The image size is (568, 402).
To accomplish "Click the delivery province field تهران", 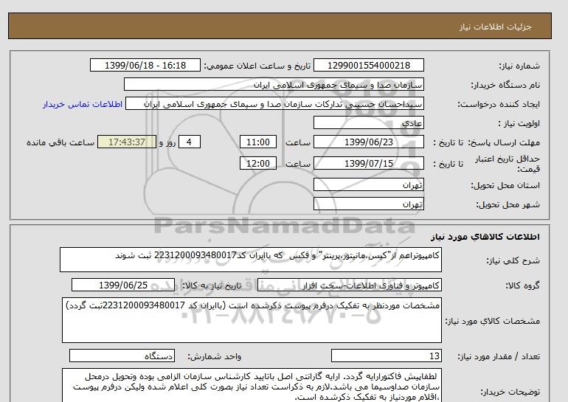I will tap(368, 184).
